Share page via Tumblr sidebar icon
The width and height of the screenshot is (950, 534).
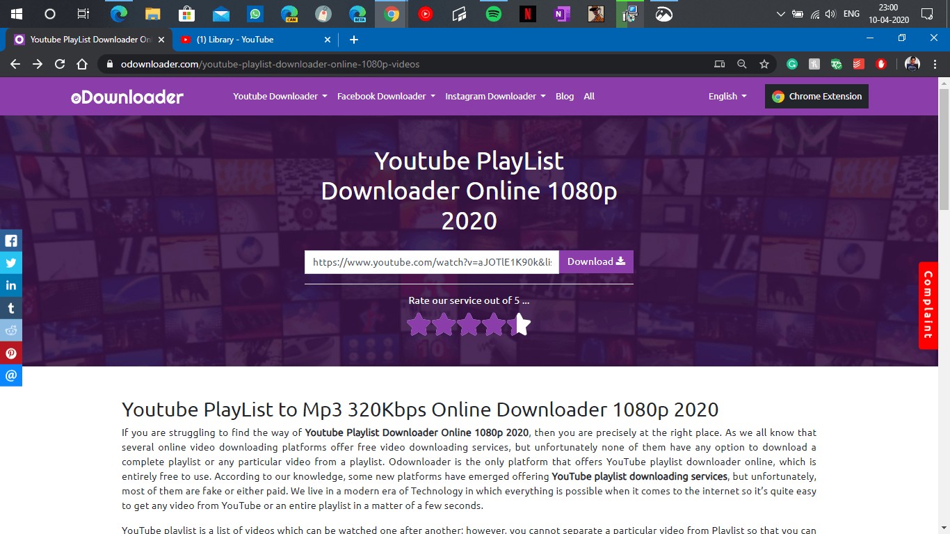coord(11,308)
